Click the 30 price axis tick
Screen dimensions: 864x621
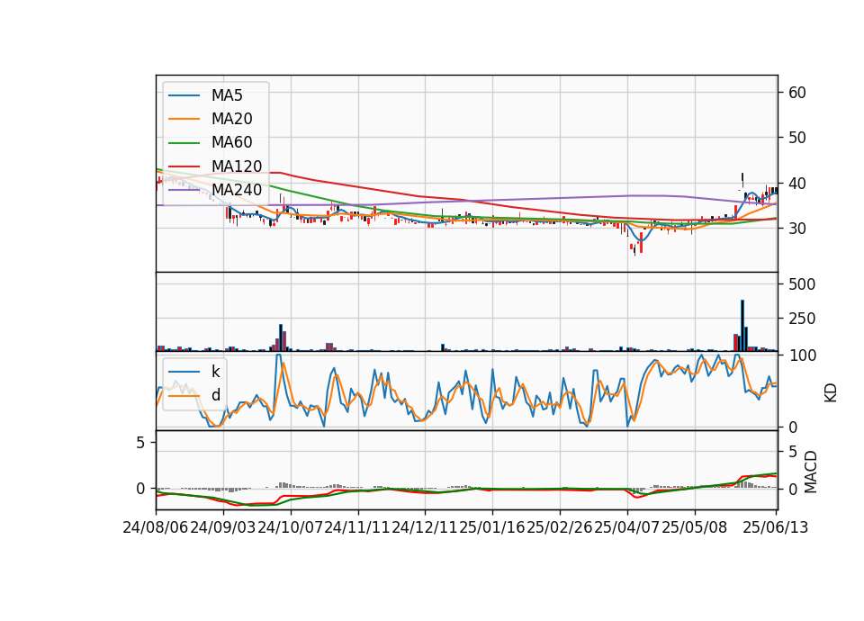(796, 228)
